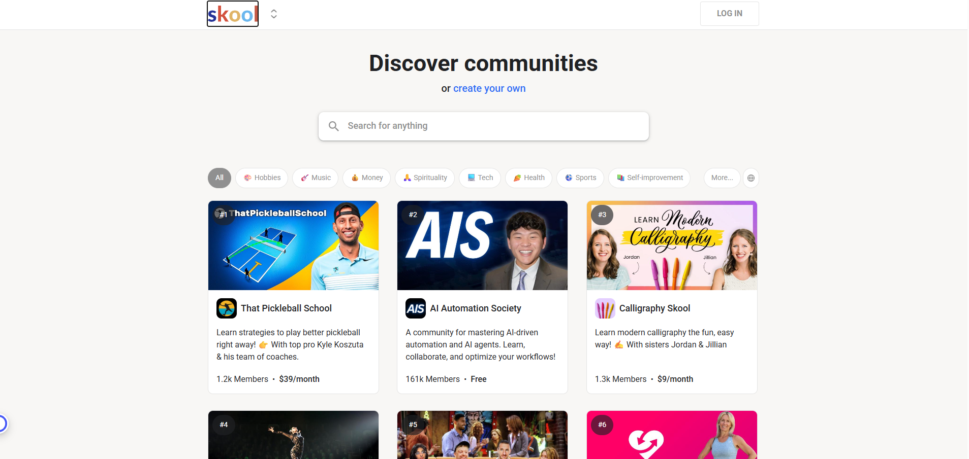Viewport: 969px width, 459px height.
Task: Open AI Automation Society title
Action: pos(476,308)
